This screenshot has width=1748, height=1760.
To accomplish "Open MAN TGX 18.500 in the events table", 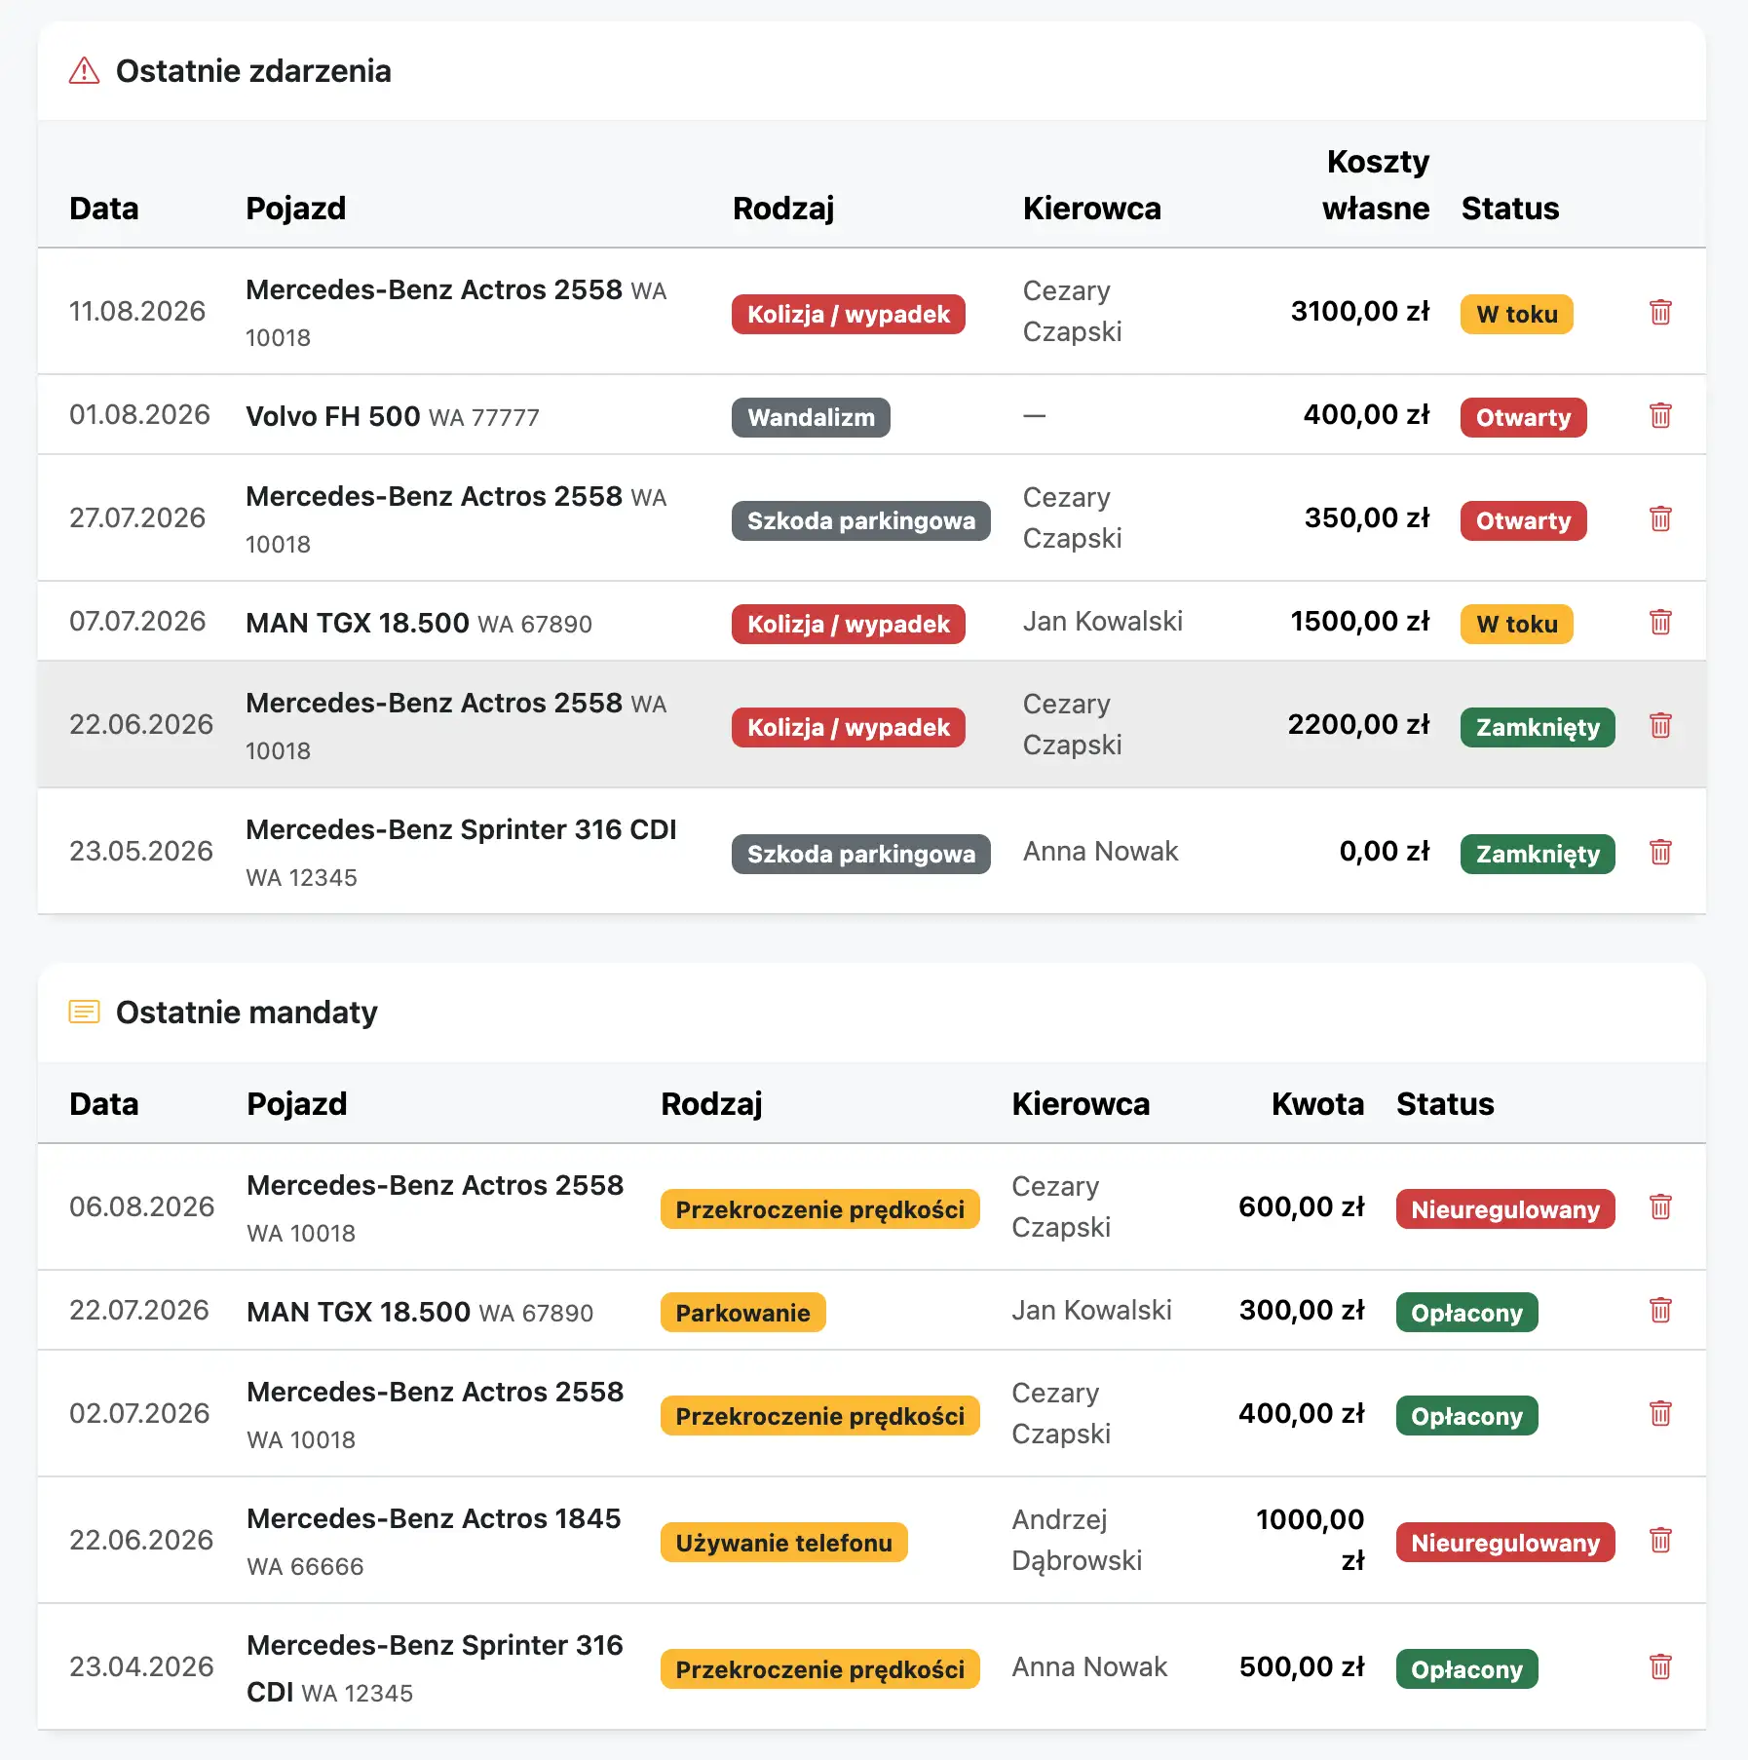I will [418, 624].
